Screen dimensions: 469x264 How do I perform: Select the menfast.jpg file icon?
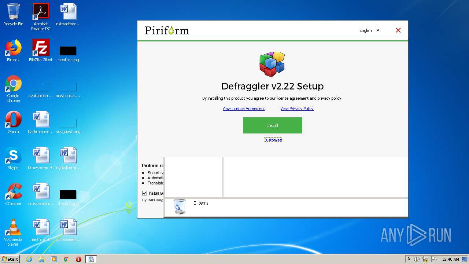68,54
